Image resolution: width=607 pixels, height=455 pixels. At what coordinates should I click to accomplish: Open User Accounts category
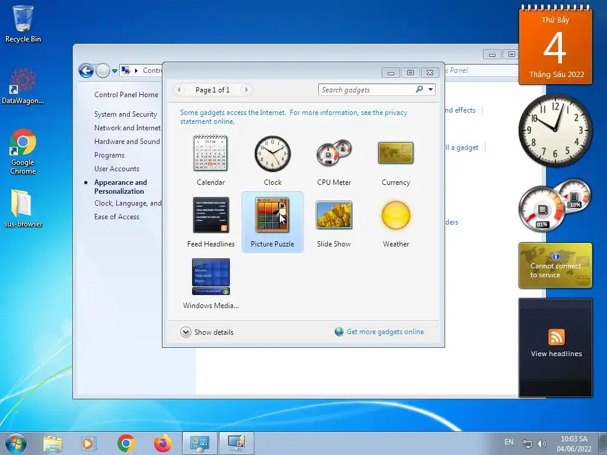117,169
